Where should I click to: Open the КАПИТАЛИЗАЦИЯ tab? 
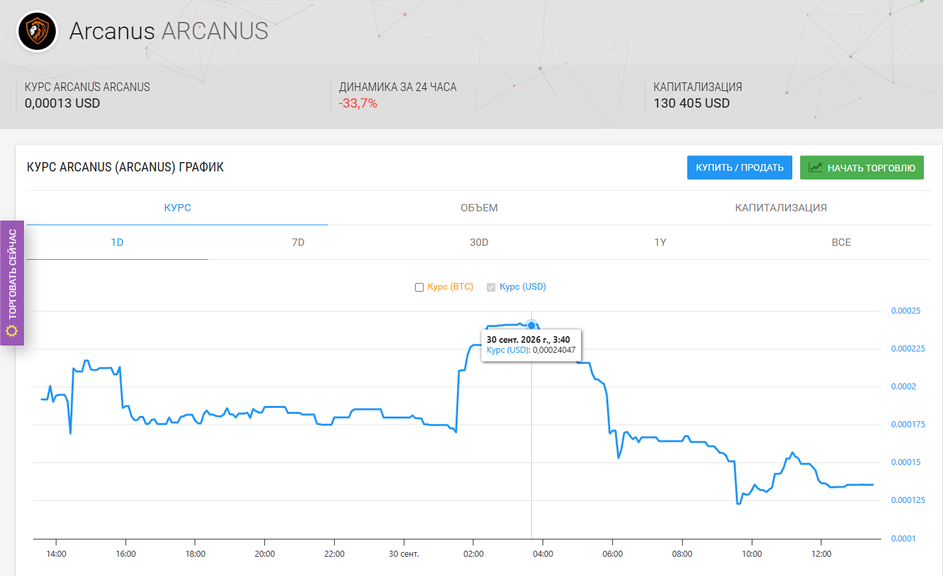point(781,208)
